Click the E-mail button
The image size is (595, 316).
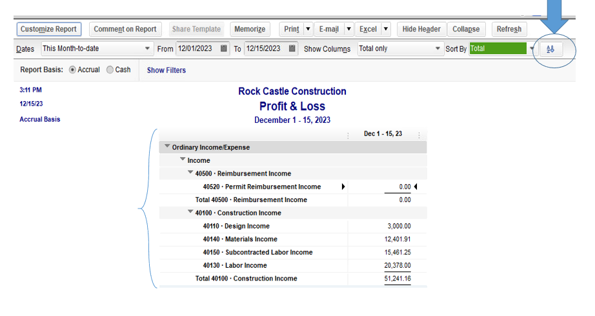pyautogui.click(x=328, y=29)
